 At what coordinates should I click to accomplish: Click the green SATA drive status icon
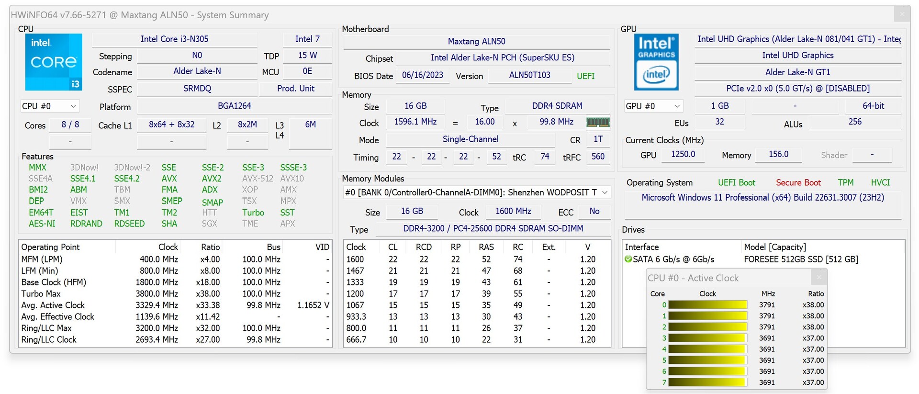pyautogui.click(x=628, y=259)
